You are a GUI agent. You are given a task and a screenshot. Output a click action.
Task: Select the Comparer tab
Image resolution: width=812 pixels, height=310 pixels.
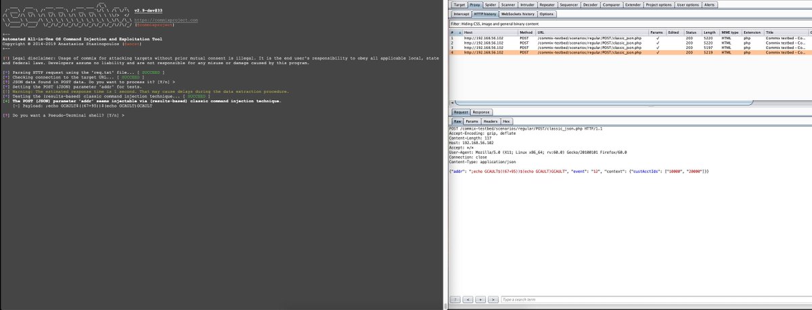point(612,4)
